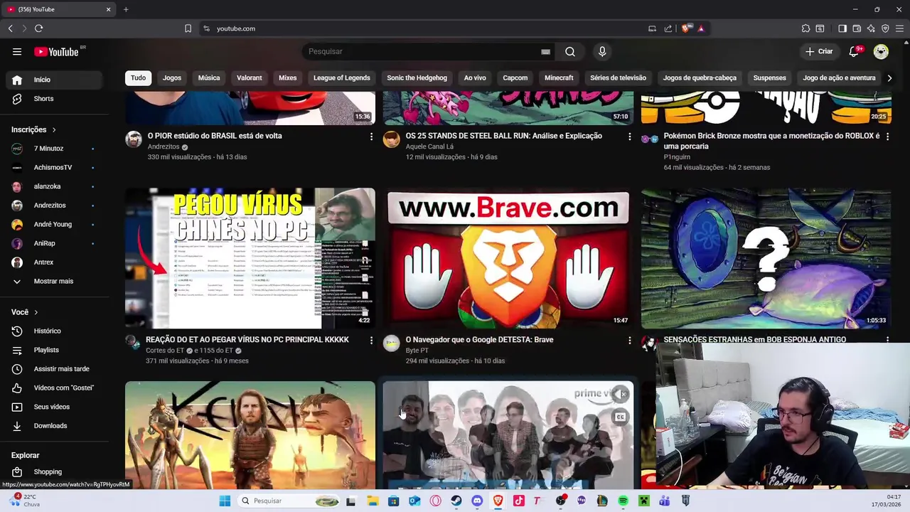Viewport: 910px width, 512px height.
Task: Open the www.Brave.com video thumbnail
Action: 508,258
